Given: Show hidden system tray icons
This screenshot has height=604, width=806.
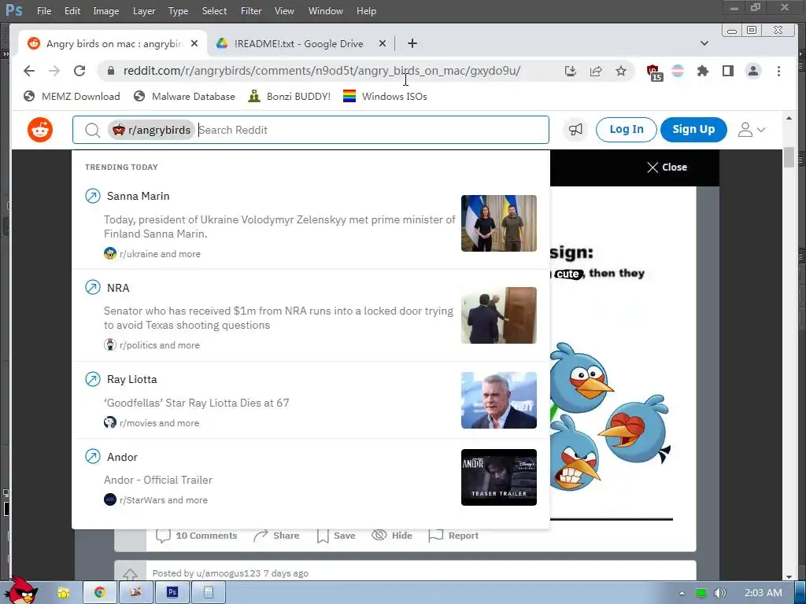Looking at the screenshot, I should pyautogui.click(x=682, y=593).
